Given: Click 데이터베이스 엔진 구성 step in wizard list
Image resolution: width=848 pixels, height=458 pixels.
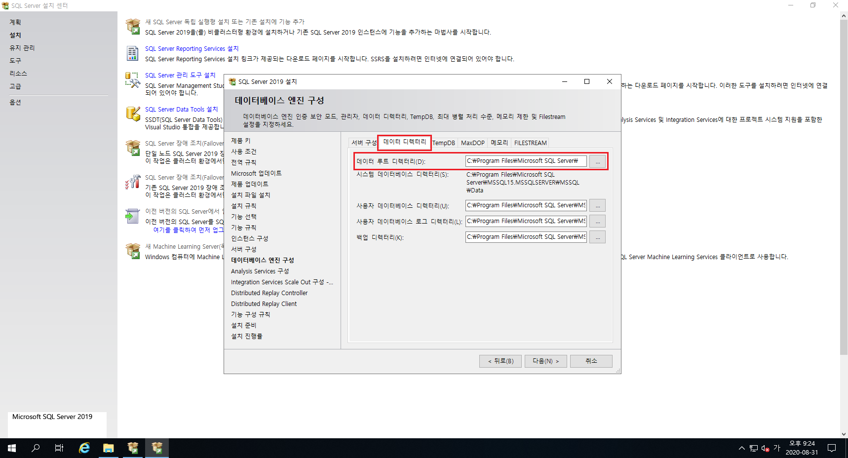Looking at the screenshot, I should pos(263,260).
